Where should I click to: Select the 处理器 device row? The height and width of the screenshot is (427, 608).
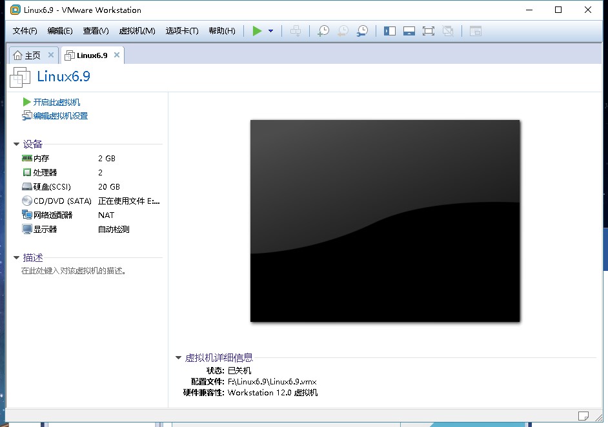tap(91, 172)
